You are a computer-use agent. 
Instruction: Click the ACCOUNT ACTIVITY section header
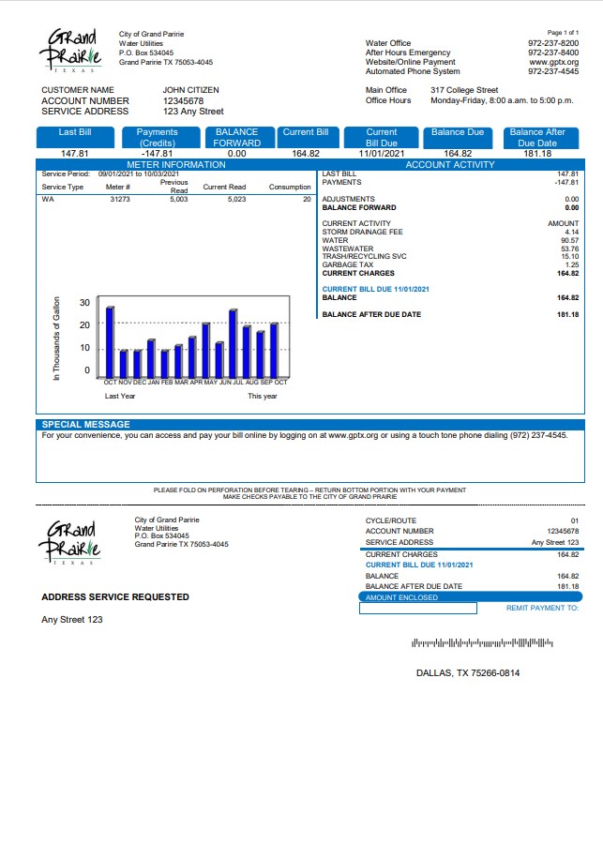click(450, 164)
